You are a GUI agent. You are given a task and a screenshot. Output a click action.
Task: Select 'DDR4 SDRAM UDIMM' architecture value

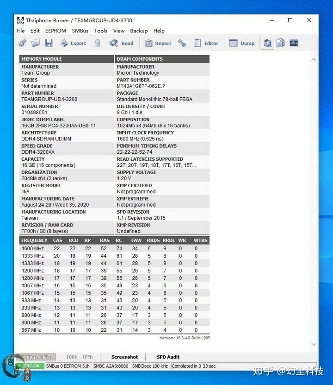(46, 139)
